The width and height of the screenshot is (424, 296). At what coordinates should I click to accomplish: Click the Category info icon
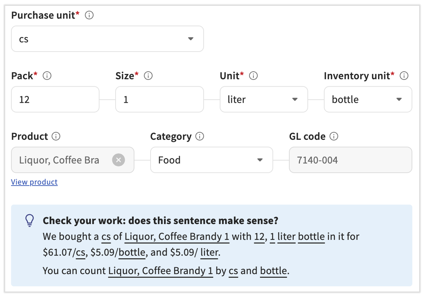(199, 136)
